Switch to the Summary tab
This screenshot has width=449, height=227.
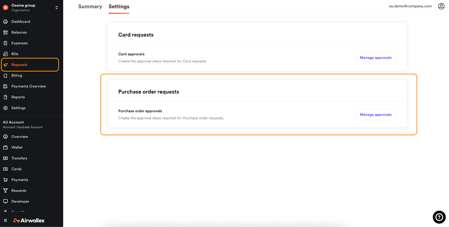tap(90, 6)
